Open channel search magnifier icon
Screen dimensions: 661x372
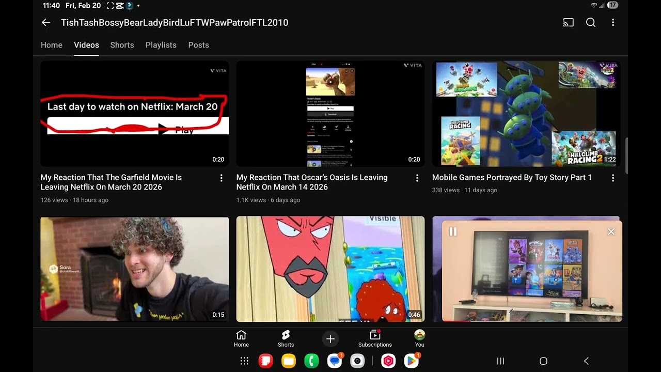coord(591,22)
